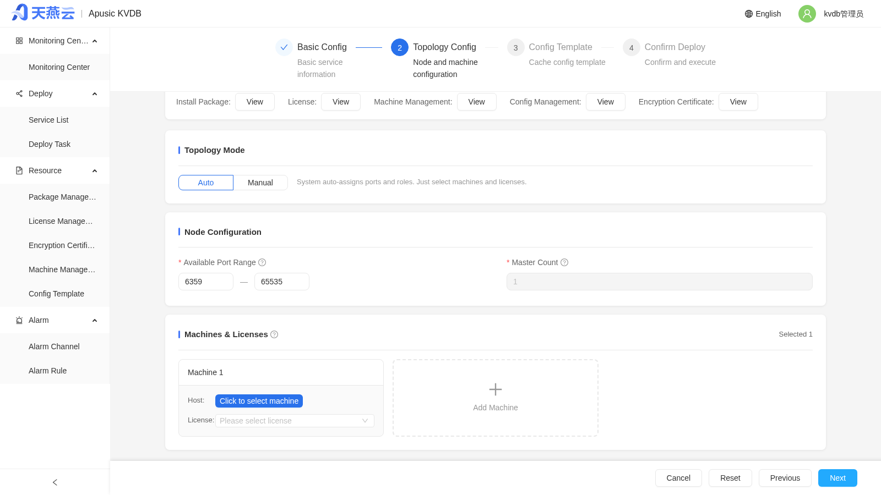Click the Machines & Licenses help icon
881x495 pixels.
(x=274, y=334)
